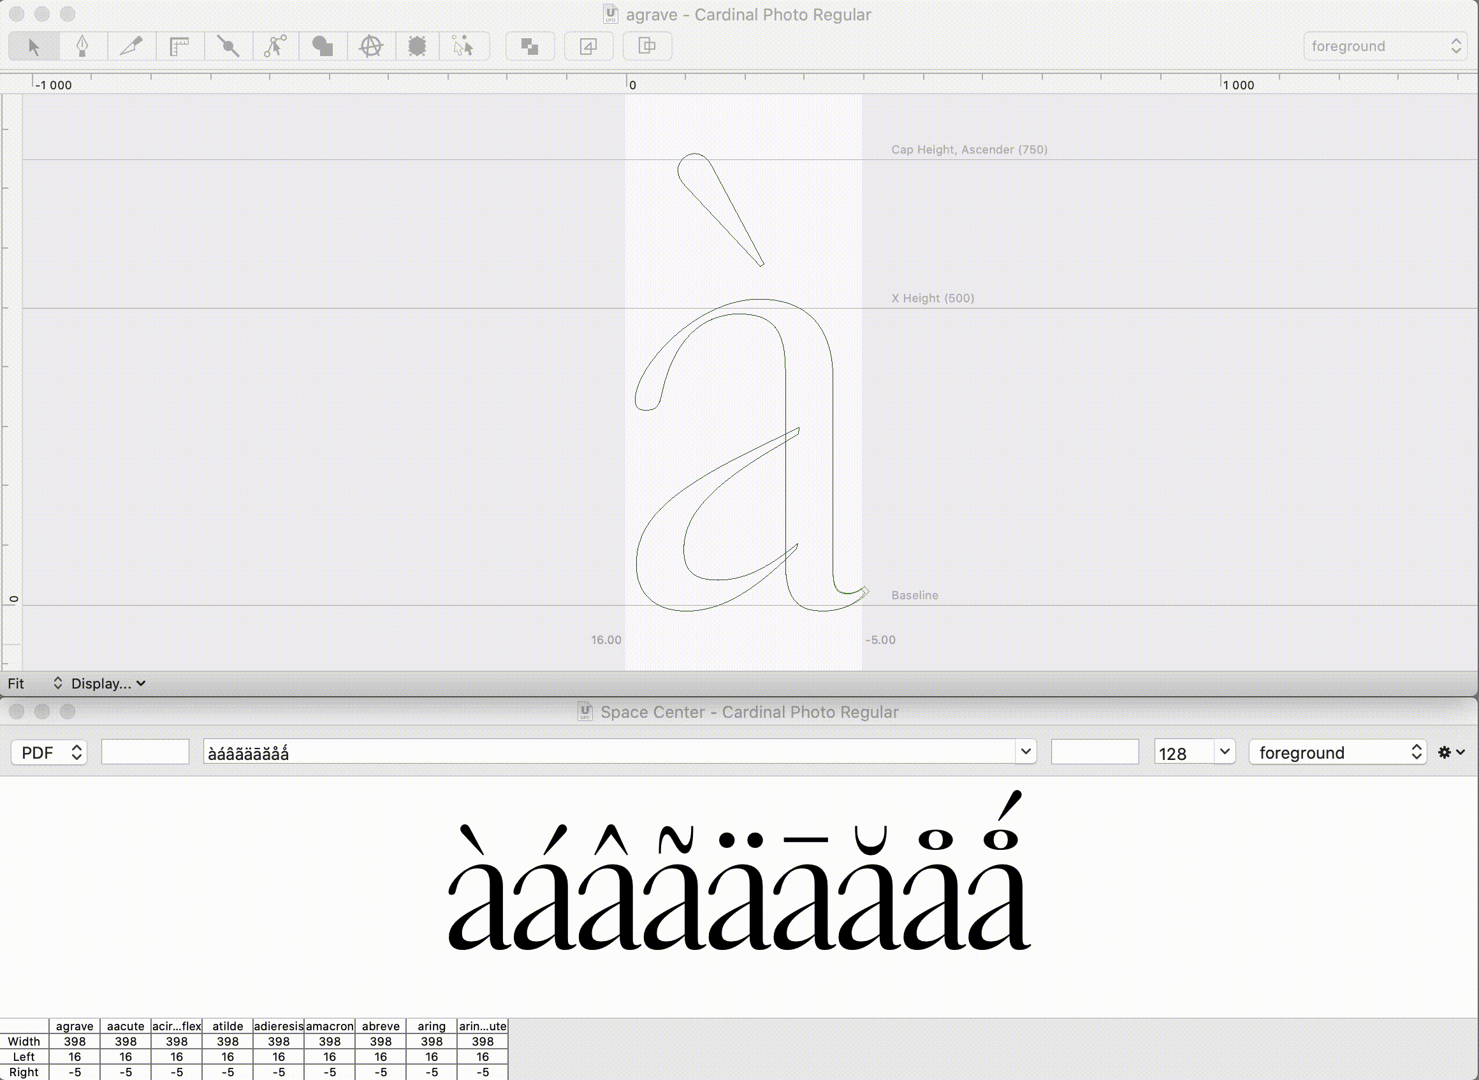Click the overlapping squares toolbar button
The image size is (1479, 1080).
530,47
